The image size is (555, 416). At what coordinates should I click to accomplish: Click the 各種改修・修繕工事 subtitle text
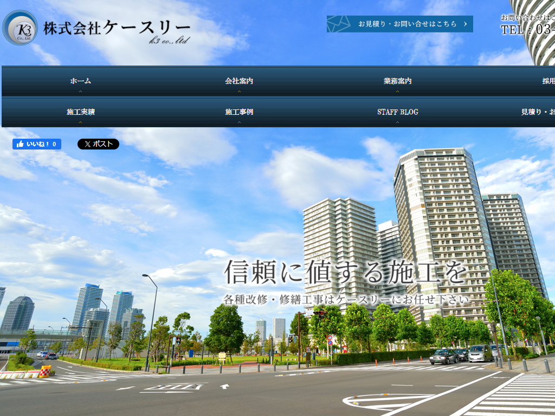point(345,300)
